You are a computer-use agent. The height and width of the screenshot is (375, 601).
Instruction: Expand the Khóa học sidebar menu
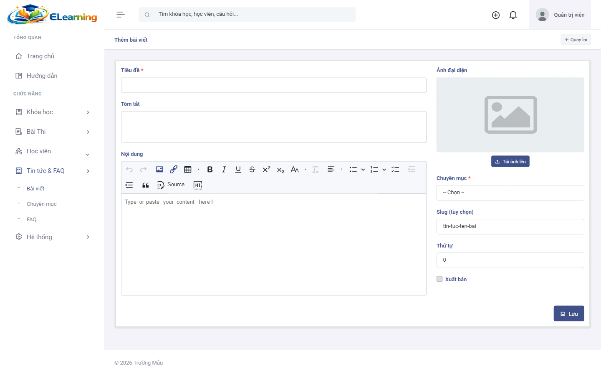click(x=52, y=112)
